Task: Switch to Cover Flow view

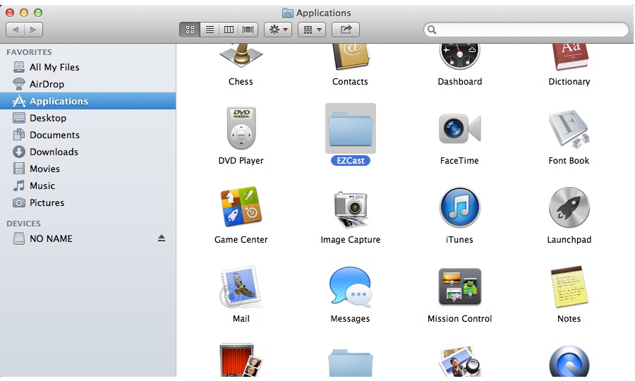Action: [248, 30]
